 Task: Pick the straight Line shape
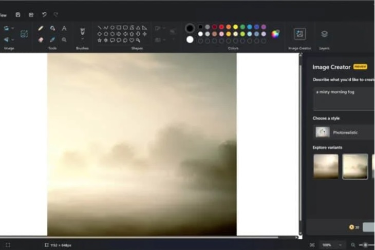point(100,28)
